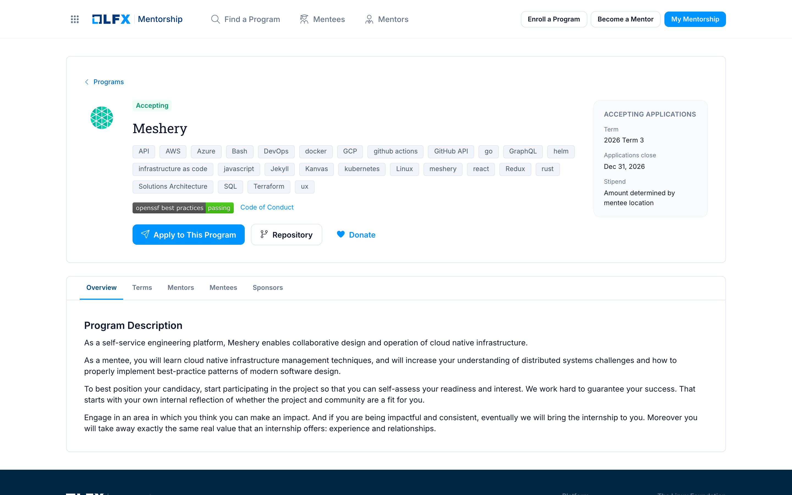The height and width of the screenshot is (495, 792).
Task: Switch to the Mentors tab below header
Action: (x=181, y=287)
